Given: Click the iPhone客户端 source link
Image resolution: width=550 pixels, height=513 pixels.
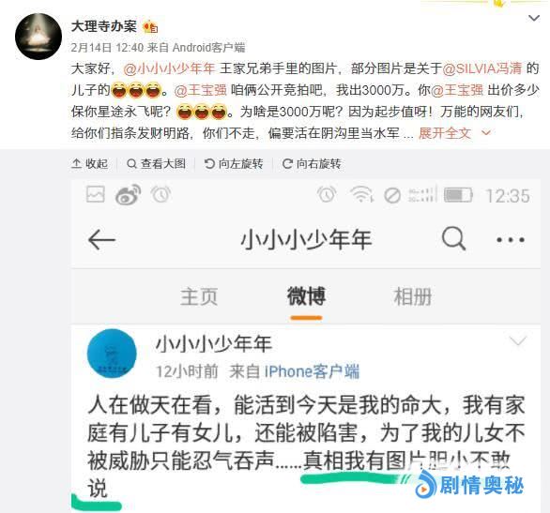Looking at the screenshot, I should click(x=312, y=371).
